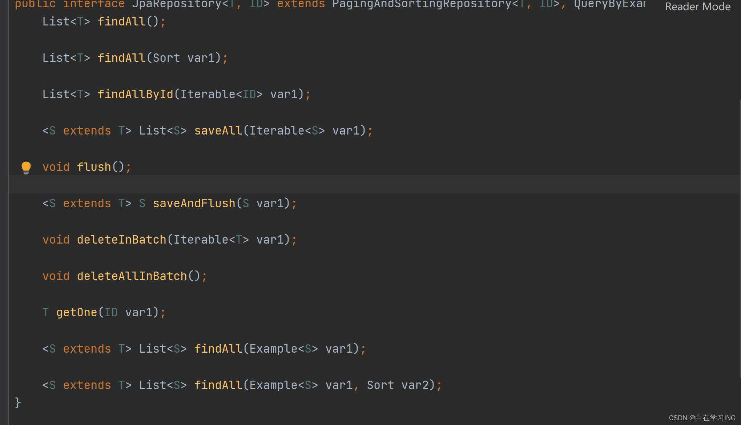Click the flush method name
Image resolution: width=741 pixels, height=425 pixels.
point(94,167)
